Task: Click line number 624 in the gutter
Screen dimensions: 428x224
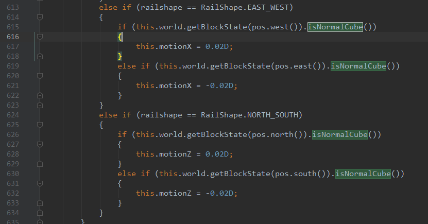Action: 13,115
